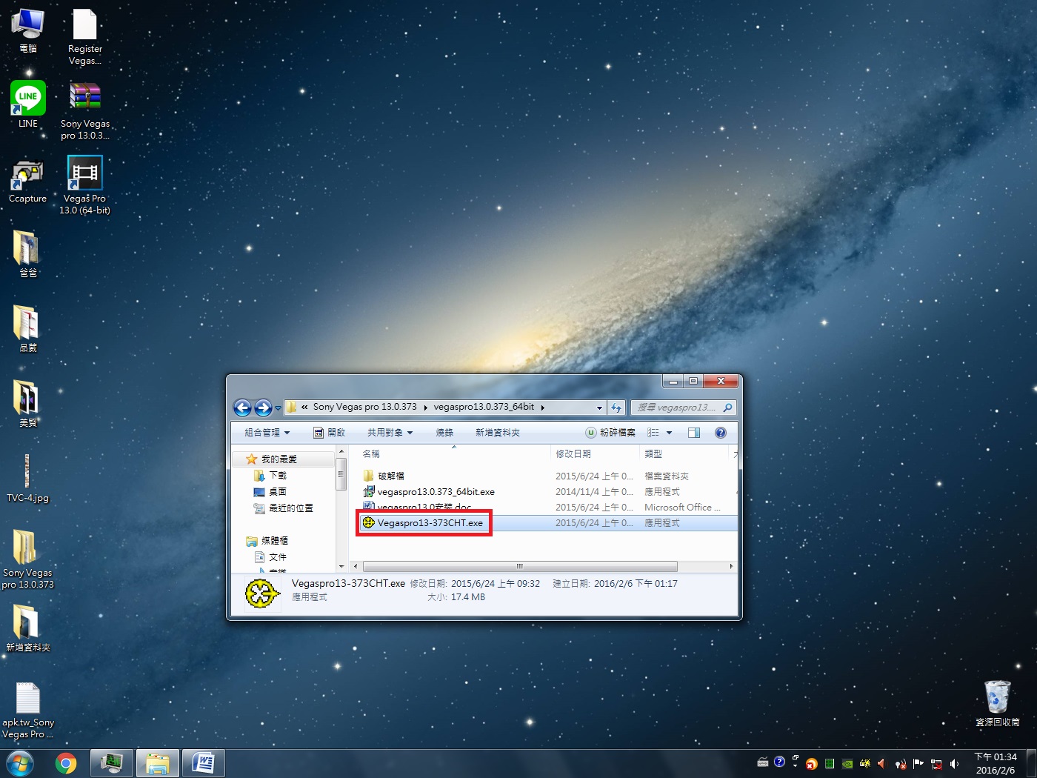This screenshot has width=1037, height=778.
Task: Click the navigation pane vertical scrollbar thumb
Action: point(341,474)
